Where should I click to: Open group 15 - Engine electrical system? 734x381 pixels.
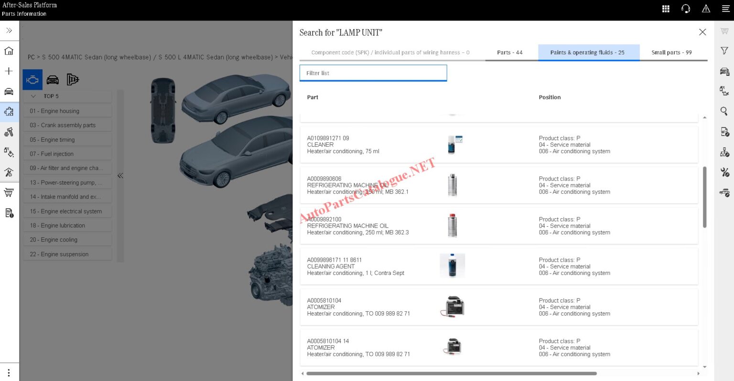point(67,211)
